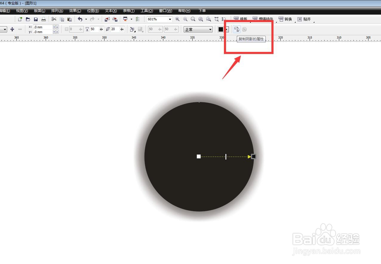Open the 版面(L) menu

(x=39, y=11)
